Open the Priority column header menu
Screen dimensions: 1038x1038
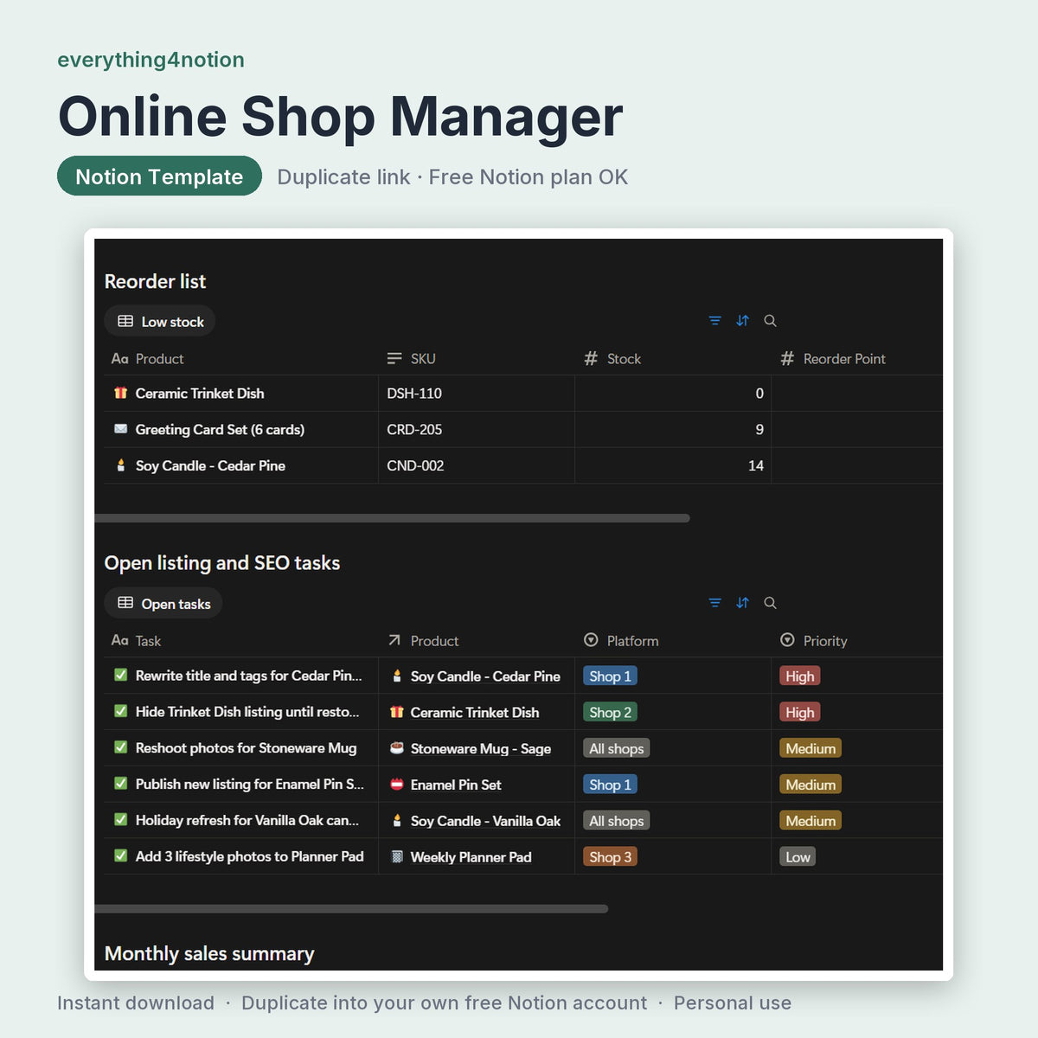[x=813, y=641]
